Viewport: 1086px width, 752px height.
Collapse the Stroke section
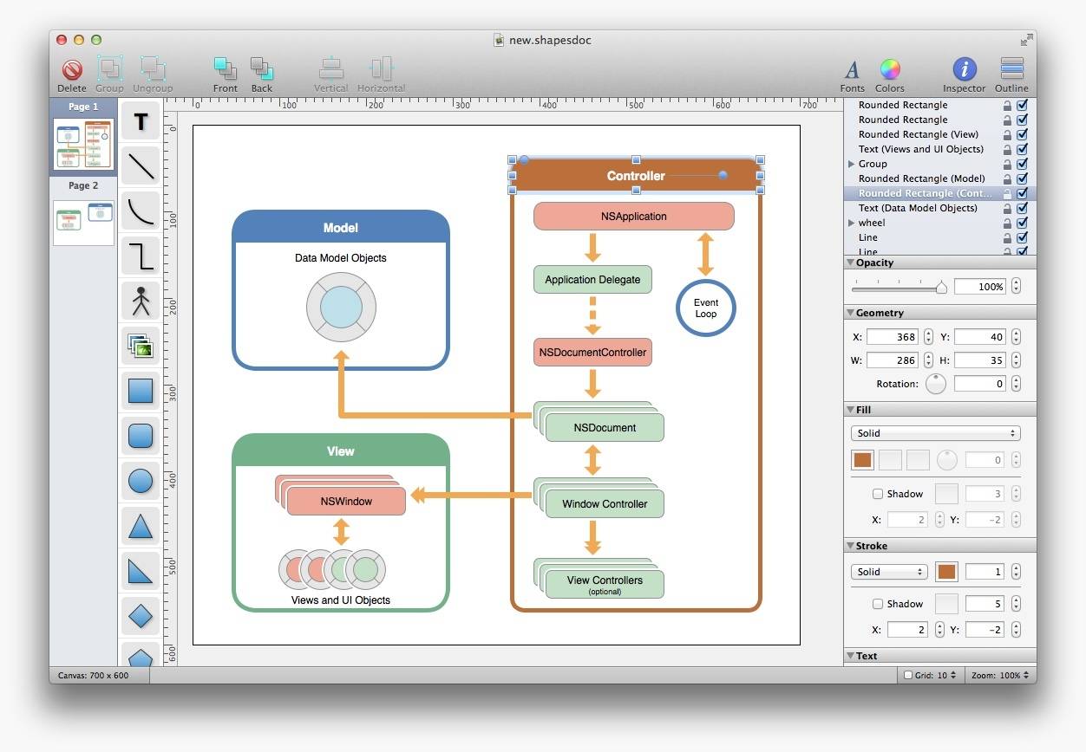pyautogui.click(x=850, y=546)
